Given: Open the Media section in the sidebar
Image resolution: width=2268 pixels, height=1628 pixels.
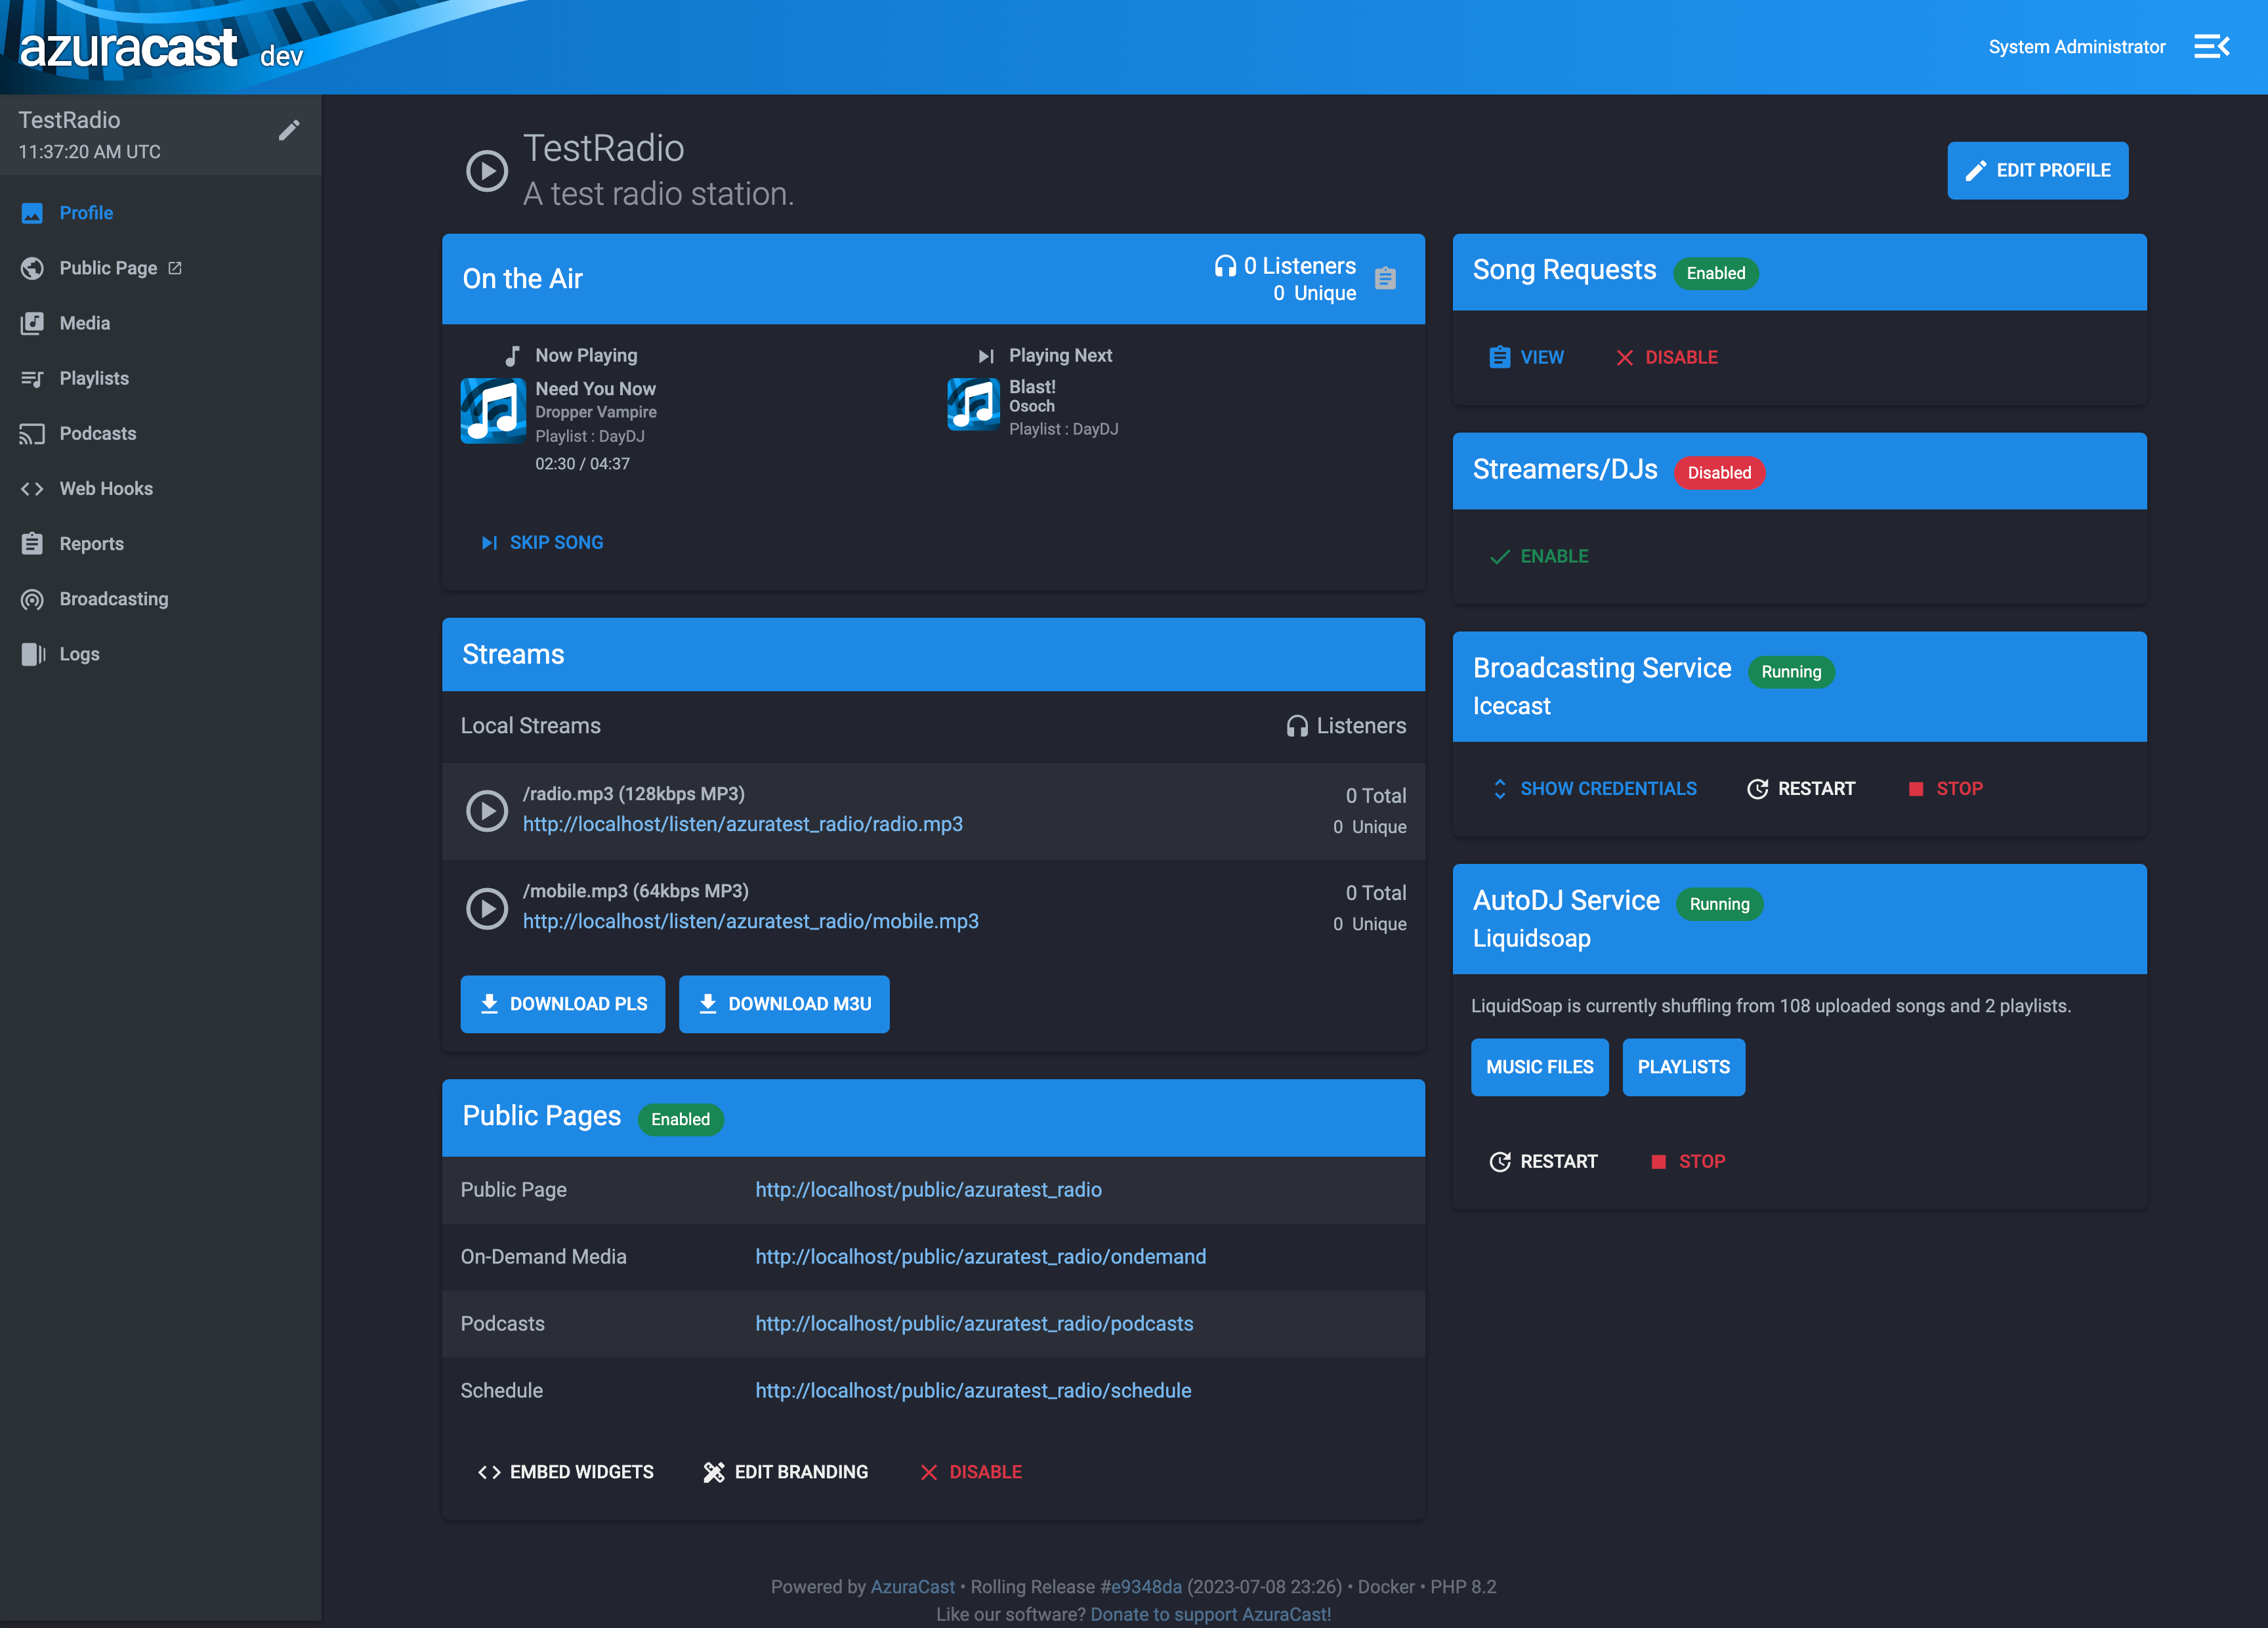Looking at the screenshot, I should click(84, 323).
